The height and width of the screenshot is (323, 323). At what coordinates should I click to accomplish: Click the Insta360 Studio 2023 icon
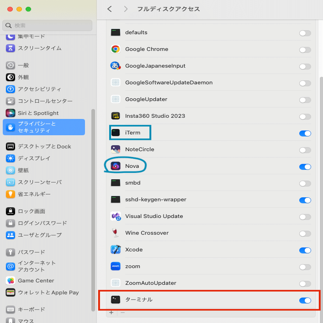[115, 116]
